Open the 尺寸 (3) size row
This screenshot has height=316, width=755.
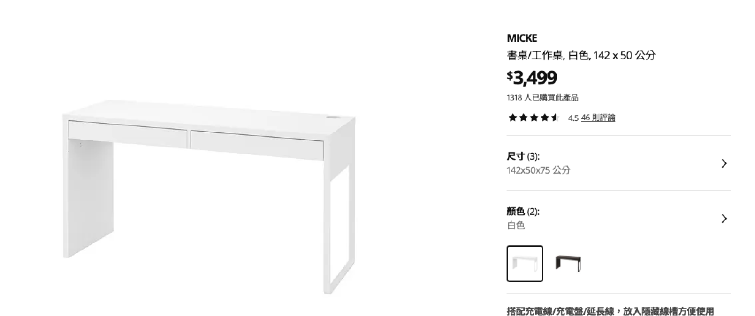point(618,163)
